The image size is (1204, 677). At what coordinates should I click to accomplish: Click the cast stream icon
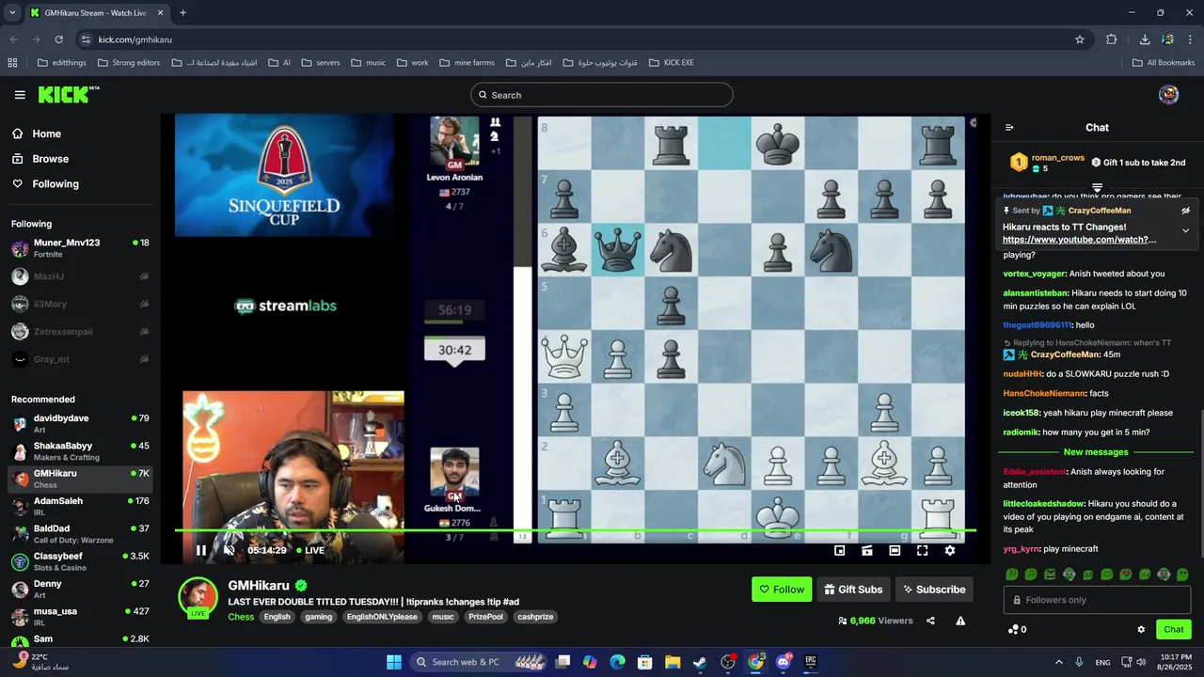tap(867, 550)
